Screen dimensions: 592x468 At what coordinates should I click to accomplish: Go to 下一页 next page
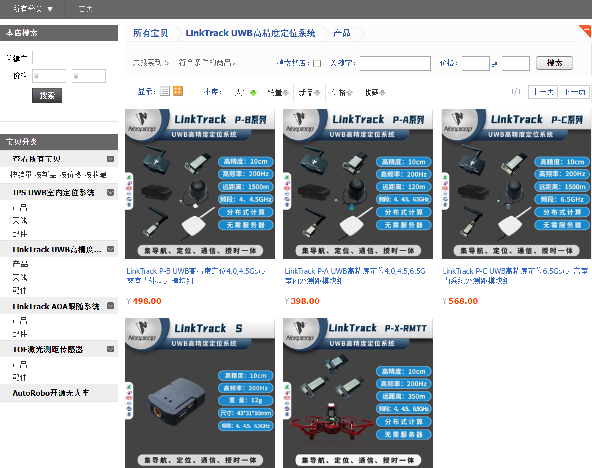pyautogui.click(x=574, y=92)
